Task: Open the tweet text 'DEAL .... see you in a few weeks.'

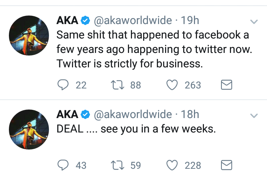Action: 136,130
